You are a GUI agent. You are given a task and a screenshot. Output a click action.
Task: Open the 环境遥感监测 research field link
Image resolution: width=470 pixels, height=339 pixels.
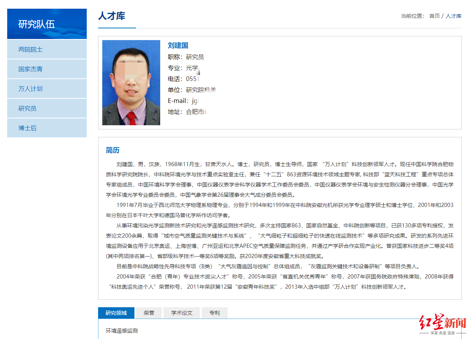click(122, 330)
